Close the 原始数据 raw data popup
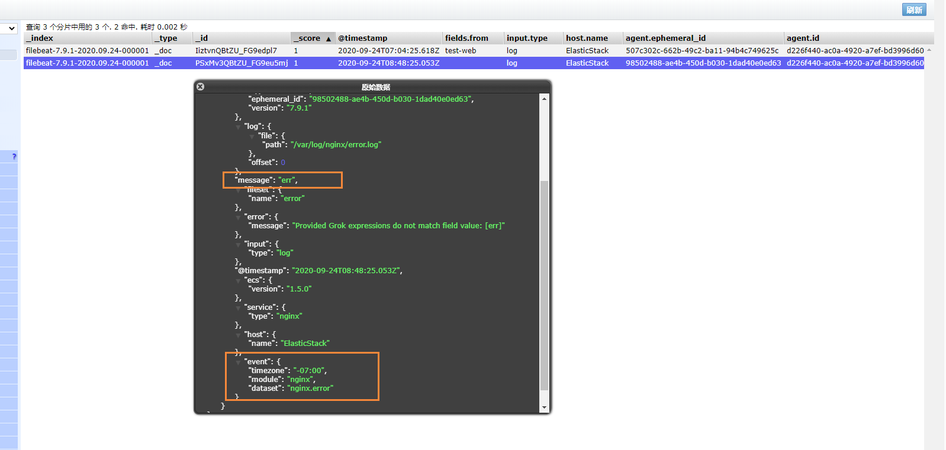Image resolution: width=946 pixels, height=450 pixels. [x=200, y=87]
